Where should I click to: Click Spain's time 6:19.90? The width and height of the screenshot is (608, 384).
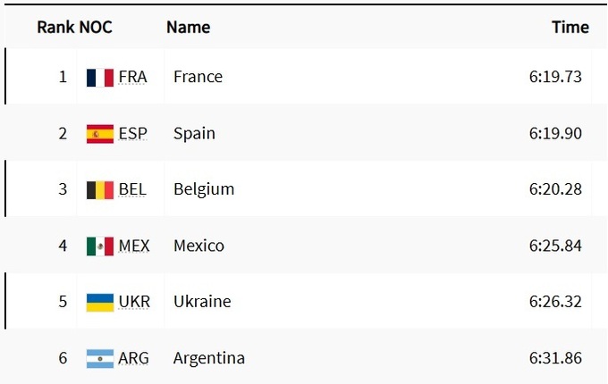(x=555, y=133)
